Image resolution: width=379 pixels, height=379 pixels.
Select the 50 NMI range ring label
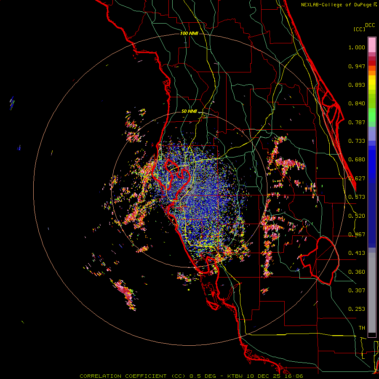[x=189, y=112]
